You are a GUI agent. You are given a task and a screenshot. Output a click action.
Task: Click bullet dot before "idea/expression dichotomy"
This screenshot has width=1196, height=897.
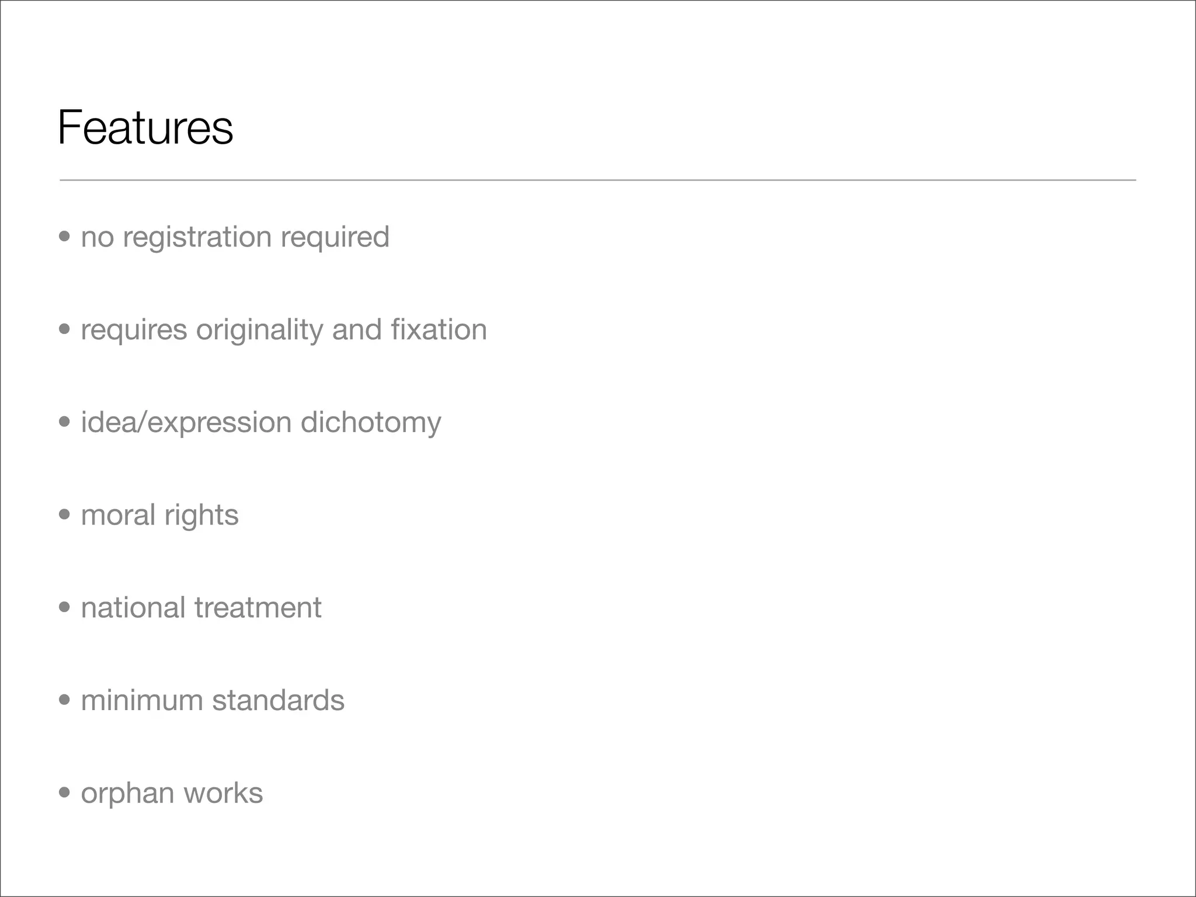point(65,422)
